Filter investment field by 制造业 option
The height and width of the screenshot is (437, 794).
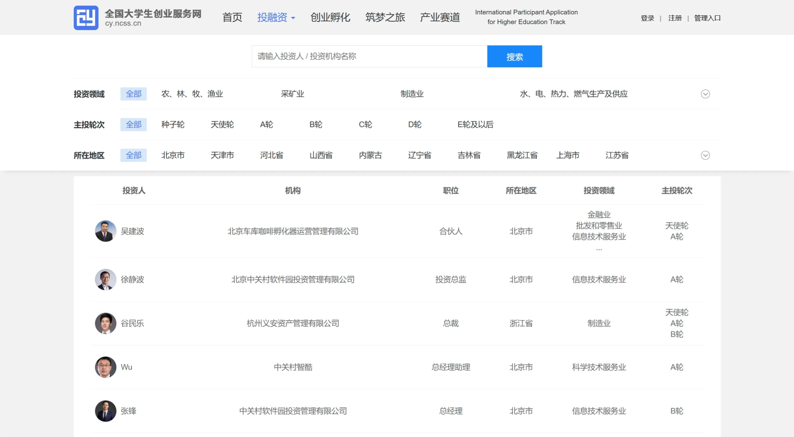point(412,94)
